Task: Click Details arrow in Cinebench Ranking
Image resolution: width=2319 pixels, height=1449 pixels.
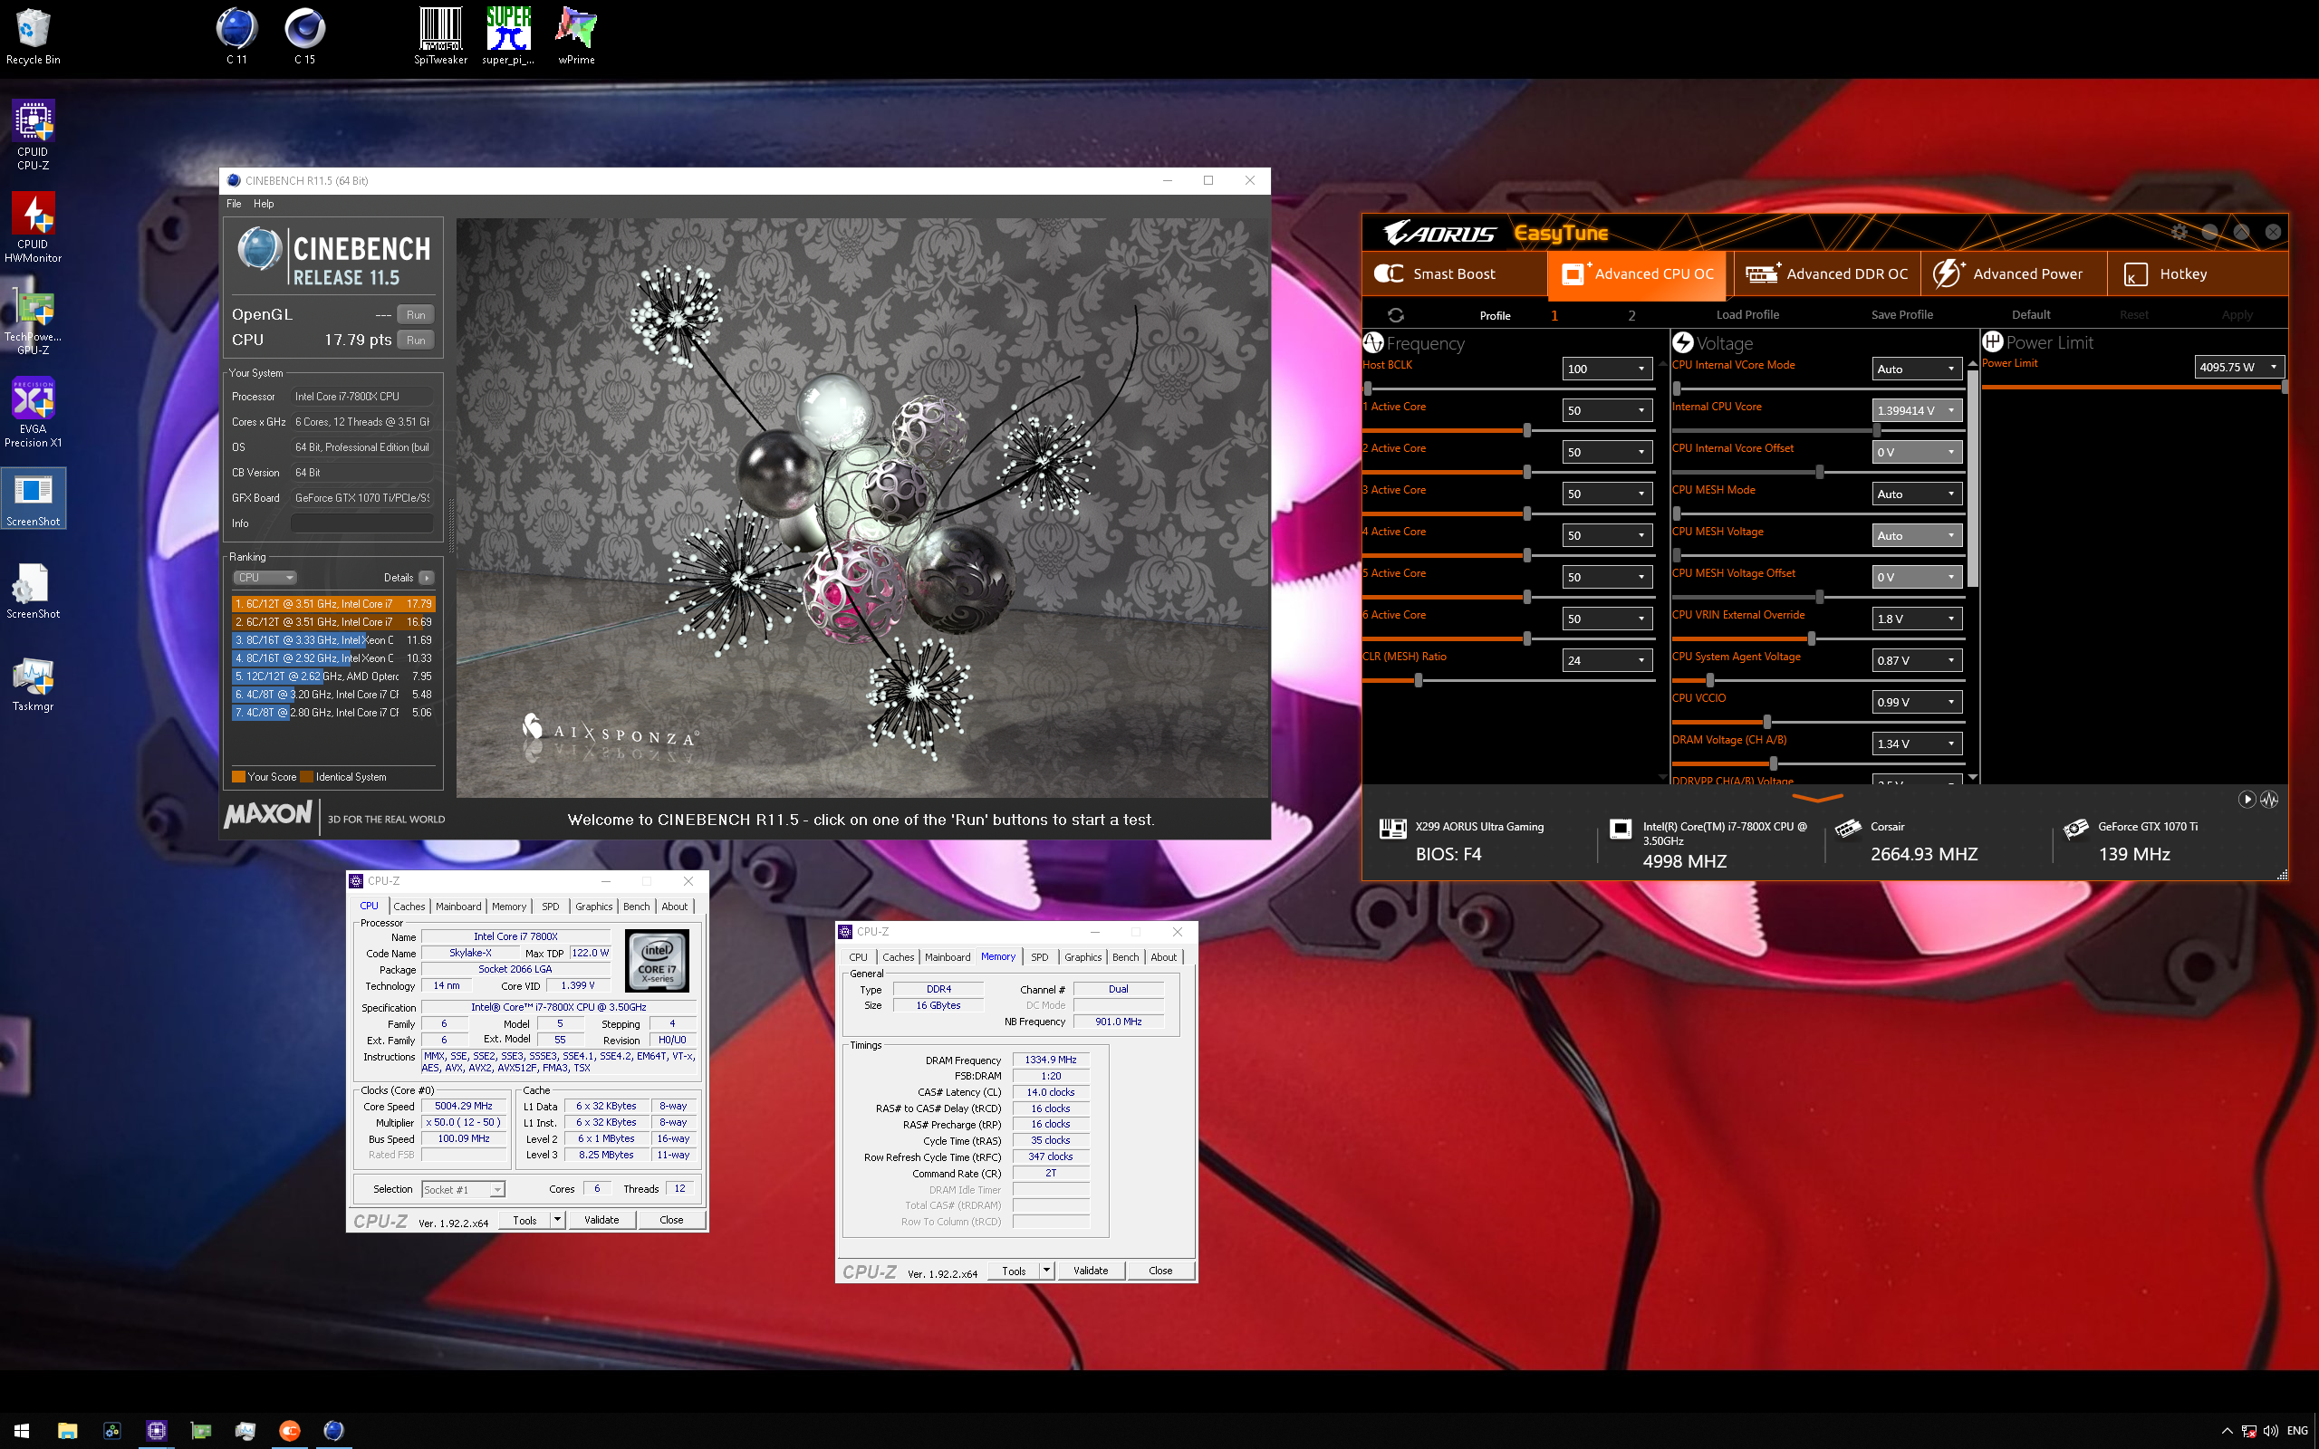Action: (x=427, y=577)
